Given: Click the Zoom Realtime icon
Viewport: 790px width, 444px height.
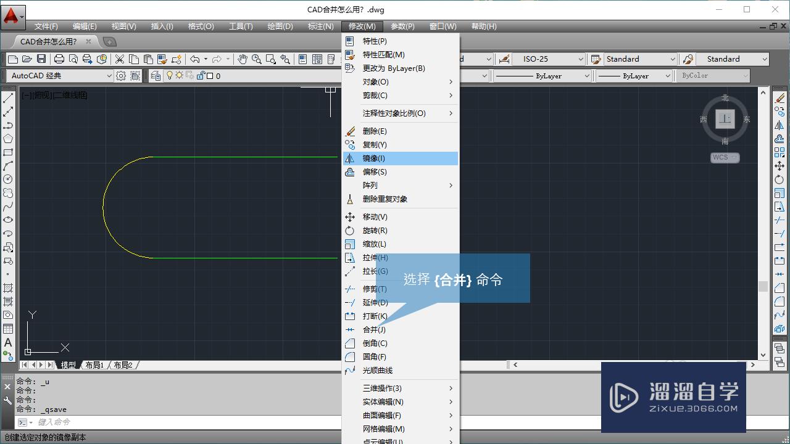Looking at the screenshot, I should click(x=257, y=59).
